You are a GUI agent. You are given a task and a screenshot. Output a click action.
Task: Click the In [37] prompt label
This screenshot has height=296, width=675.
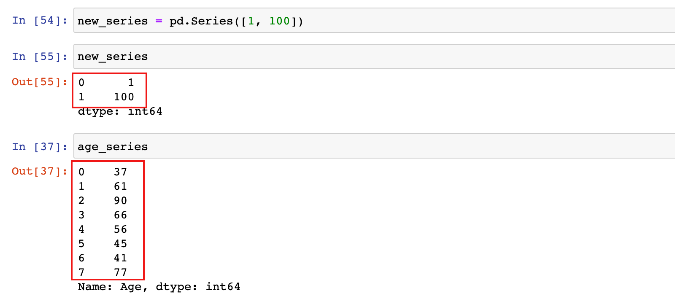[40, 147]
